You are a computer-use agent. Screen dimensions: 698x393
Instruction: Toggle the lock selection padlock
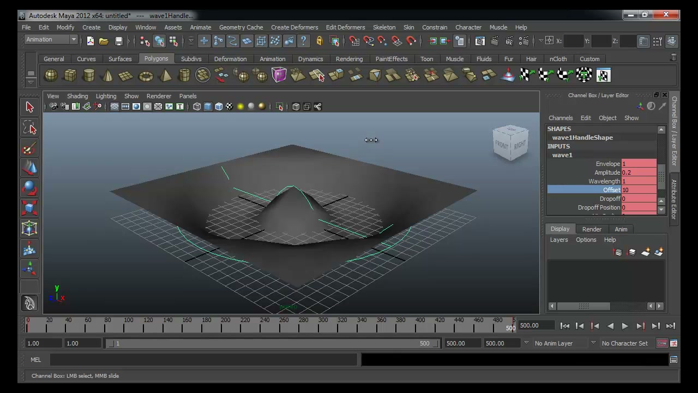tap(319, 41)
